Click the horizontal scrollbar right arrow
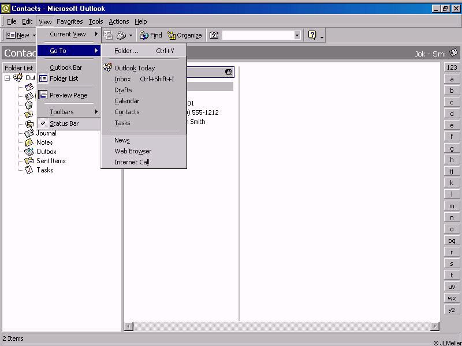This screenshot has height=346, width=462. pyautogui.click(x=435, y=326)
